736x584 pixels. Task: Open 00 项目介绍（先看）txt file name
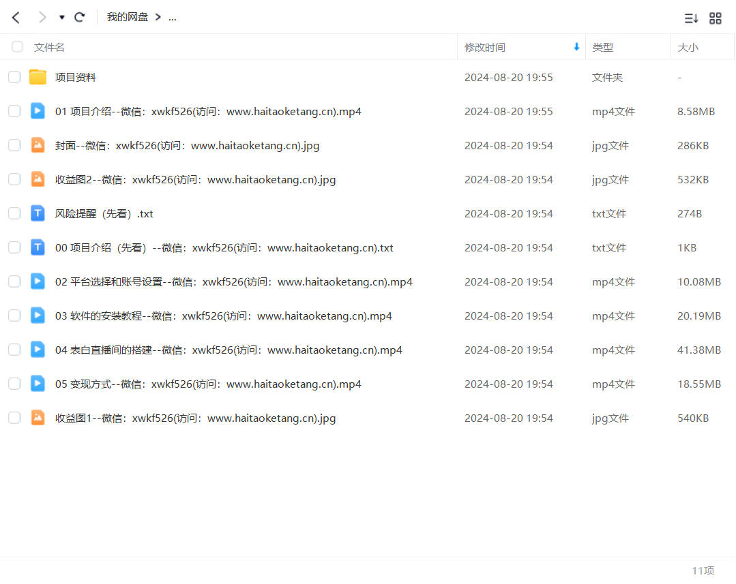point(224,247)
